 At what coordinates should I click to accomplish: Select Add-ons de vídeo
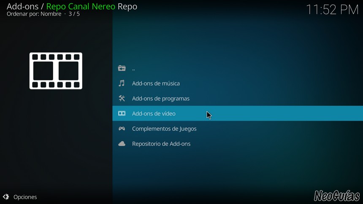(x=238, y=113)
